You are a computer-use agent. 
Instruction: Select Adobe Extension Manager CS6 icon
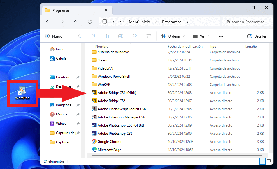(x=94, y=117)
